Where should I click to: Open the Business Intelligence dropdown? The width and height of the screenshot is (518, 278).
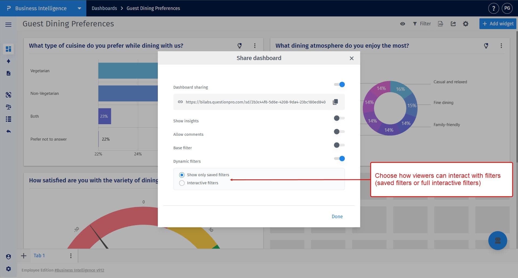tap(79, 8)
